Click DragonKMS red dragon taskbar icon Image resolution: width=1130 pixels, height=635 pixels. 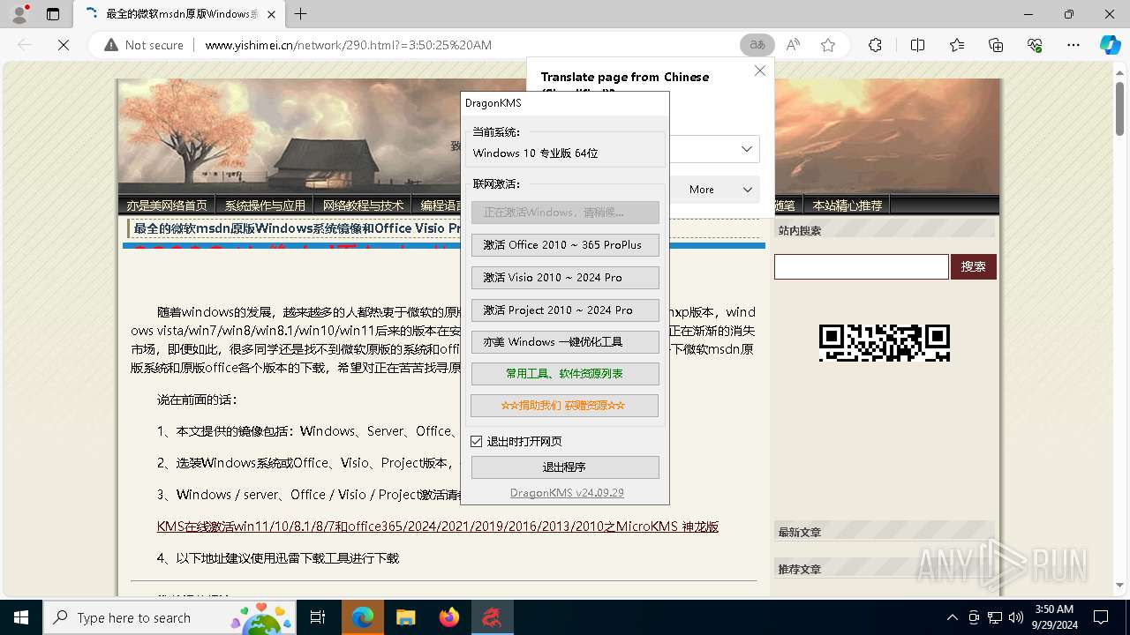pyautogui.click(x=492, y=617)
